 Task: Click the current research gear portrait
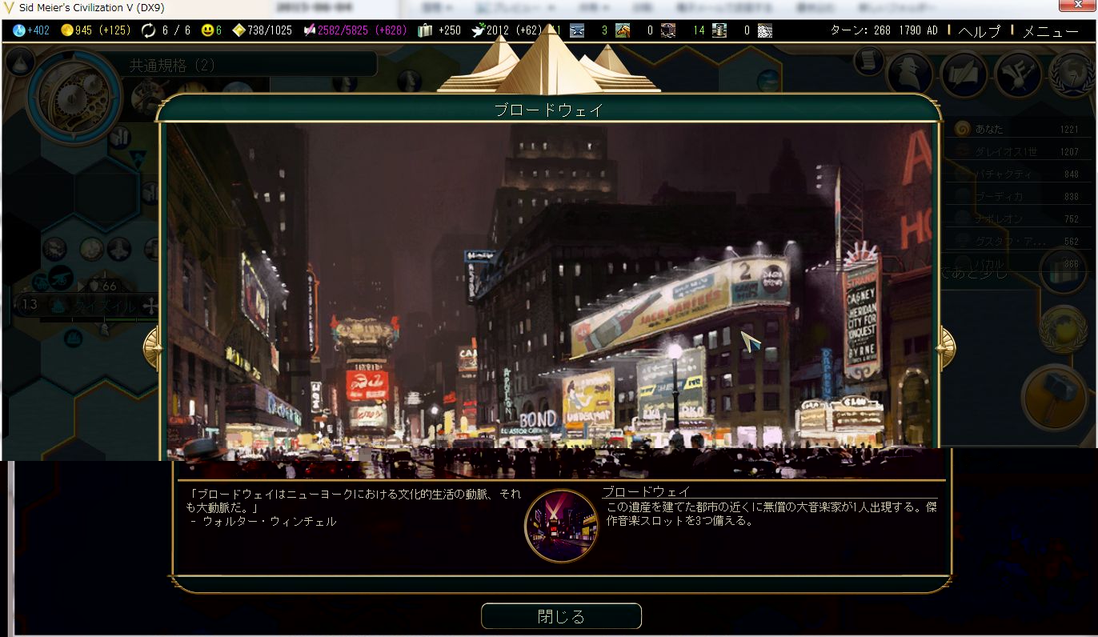pos(73,96)
